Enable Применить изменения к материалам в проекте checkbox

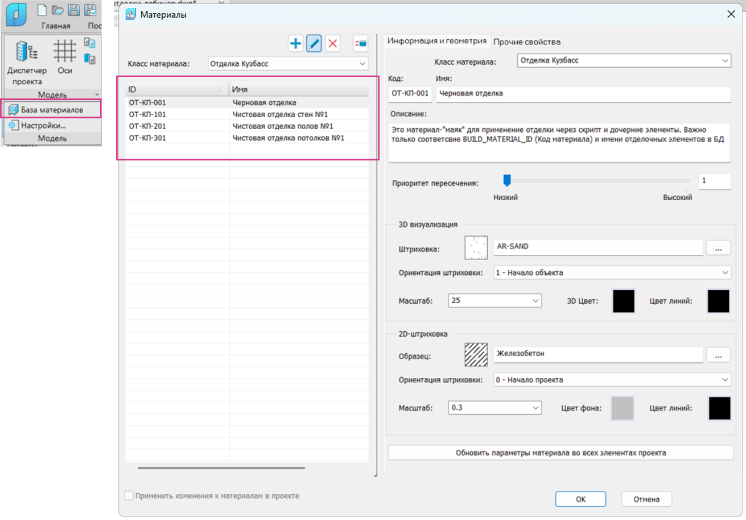pos(129,496)
